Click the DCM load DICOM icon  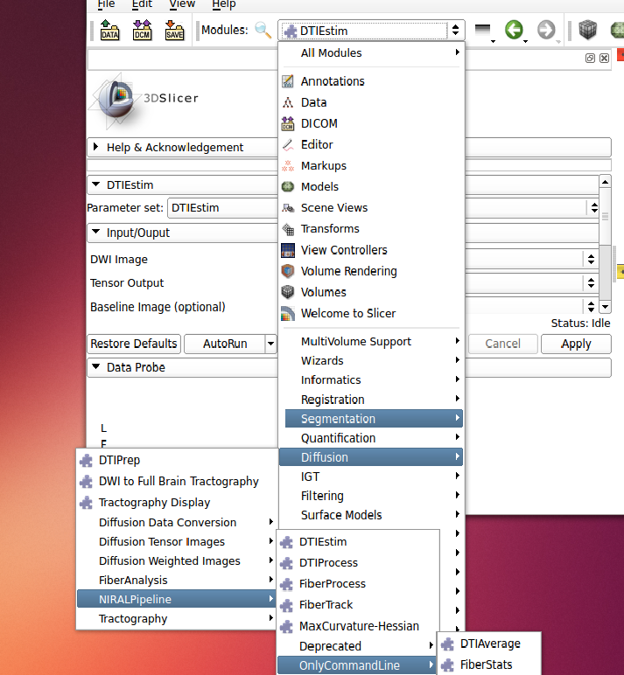click(x=142, y=31)
